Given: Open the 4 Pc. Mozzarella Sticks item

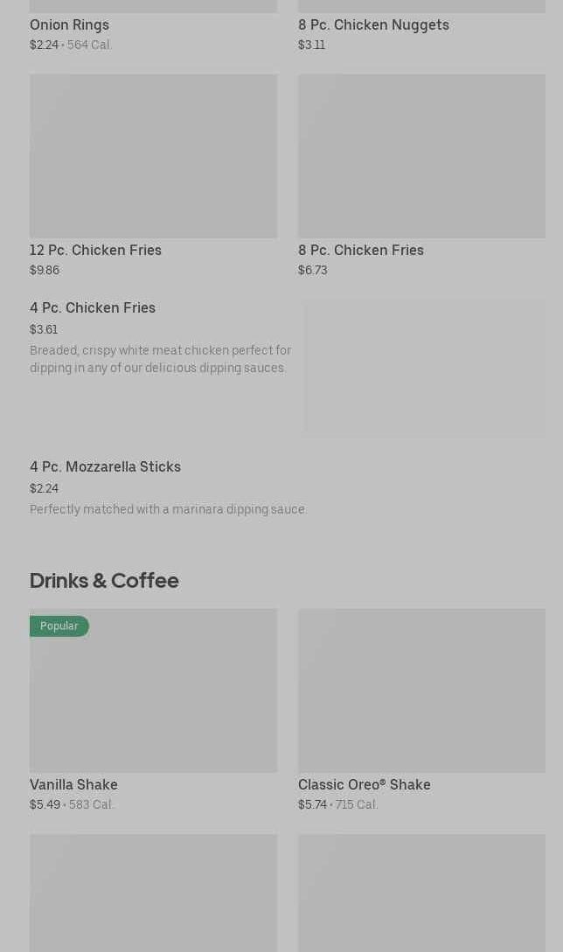Looking at the screenshot, I should [x=105, y=466].
